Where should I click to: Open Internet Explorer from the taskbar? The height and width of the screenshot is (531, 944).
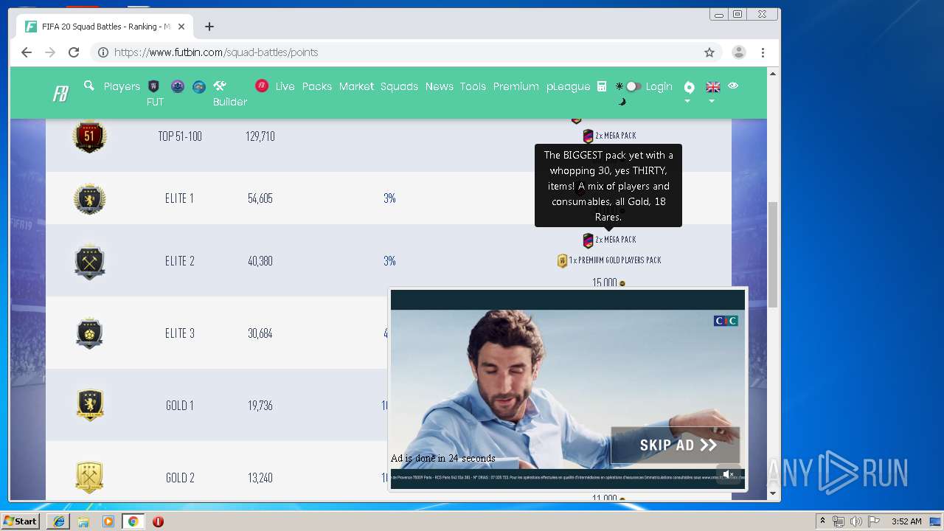click(59, 521)
